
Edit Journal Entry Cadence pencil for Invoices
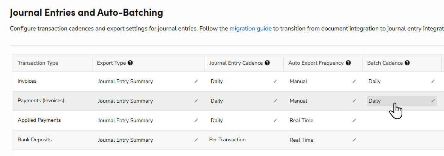click(275, 81)
